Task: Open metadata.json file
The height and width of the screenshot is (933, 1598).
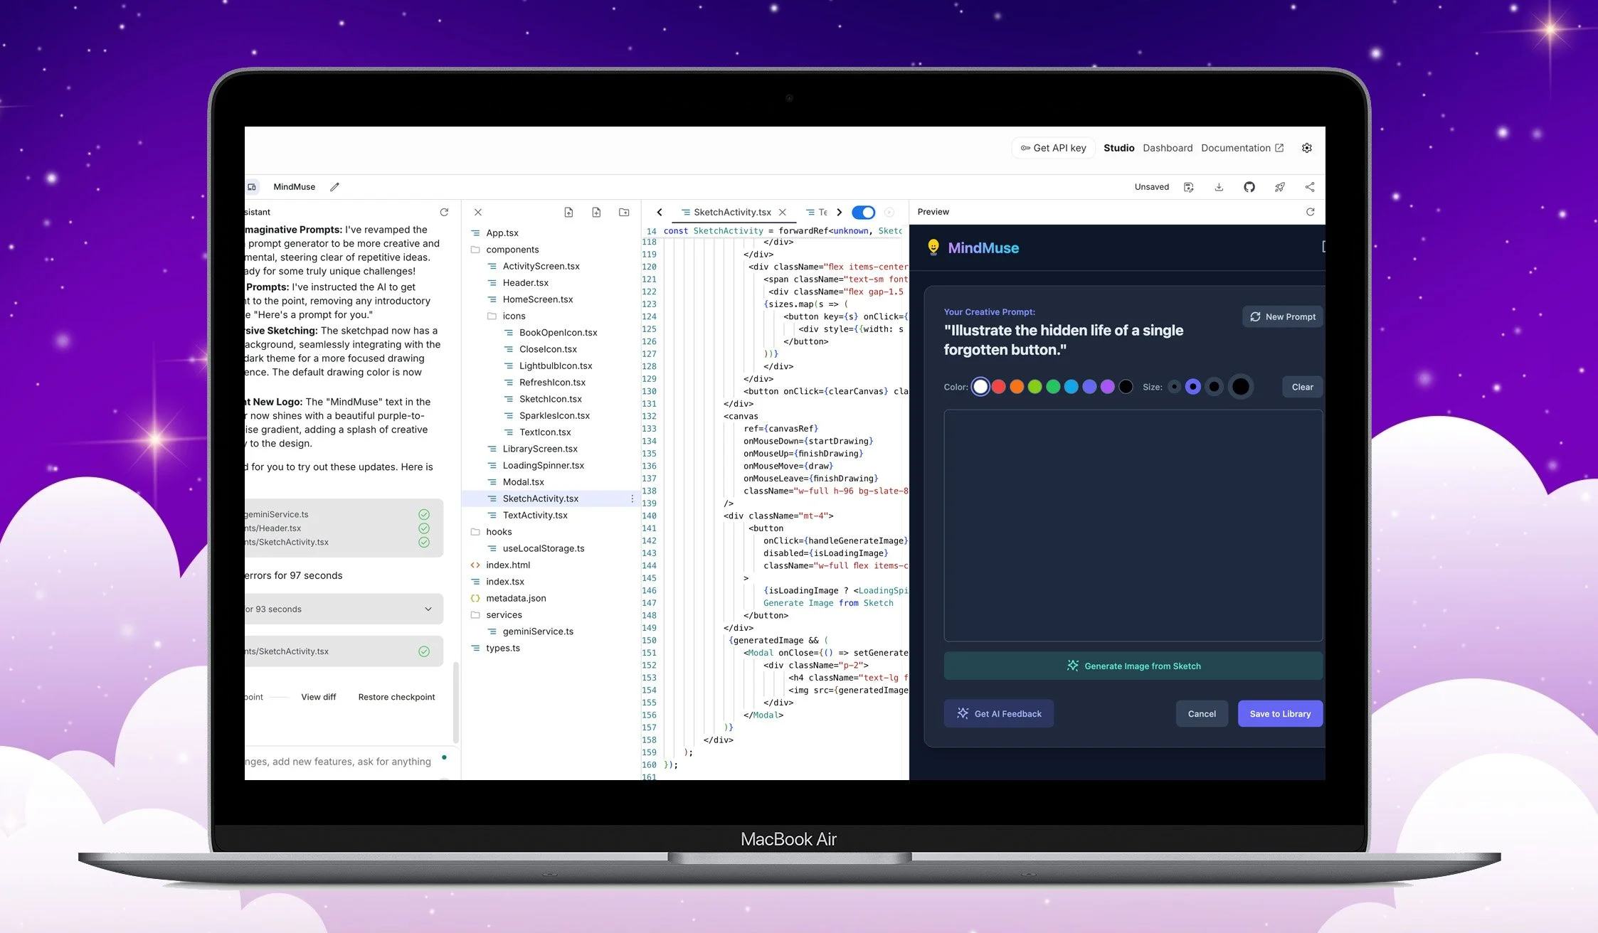Action: tap(516, 598)
